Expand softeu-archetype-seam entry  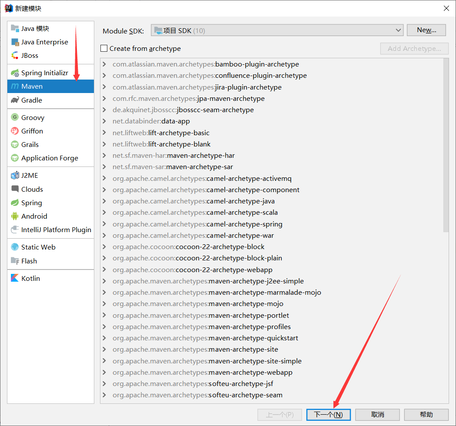[x=104, y=395]
